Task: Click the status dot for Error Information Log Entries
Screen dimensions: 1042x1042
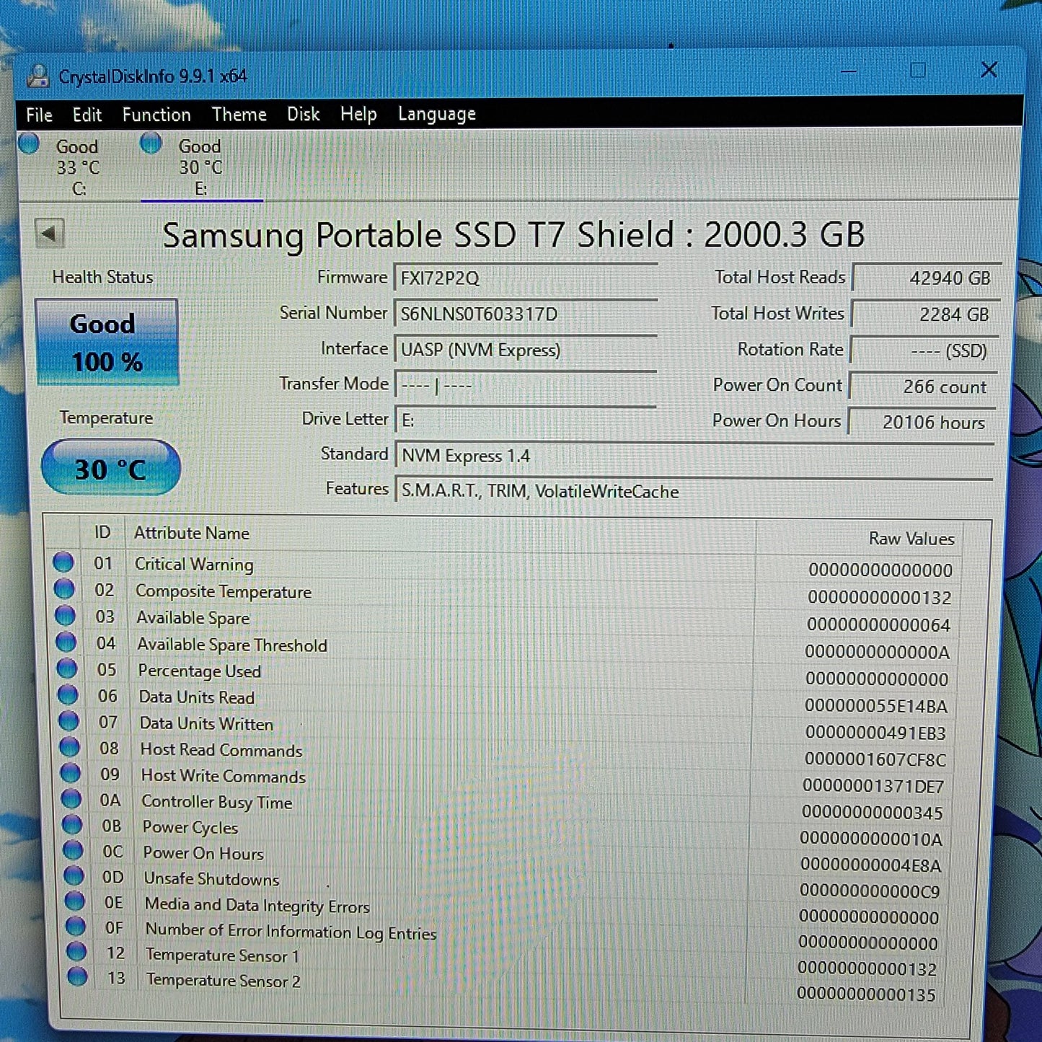Action: click(x=75, y=927)
